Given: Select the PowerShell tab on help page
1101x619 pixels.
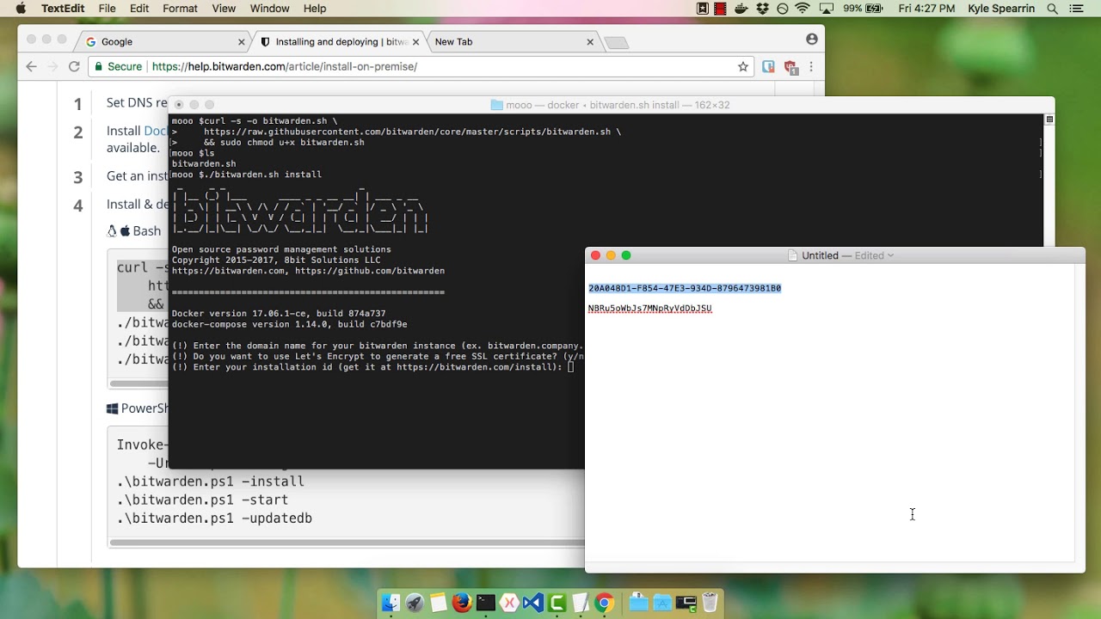Looking at the screenshot, I should 138,408.
